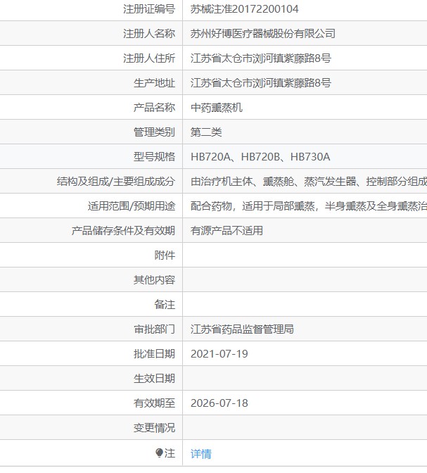Click the 产品储存条件及有效期 label
This screenshot has height=473, width=427.
(x=123, y=231)
